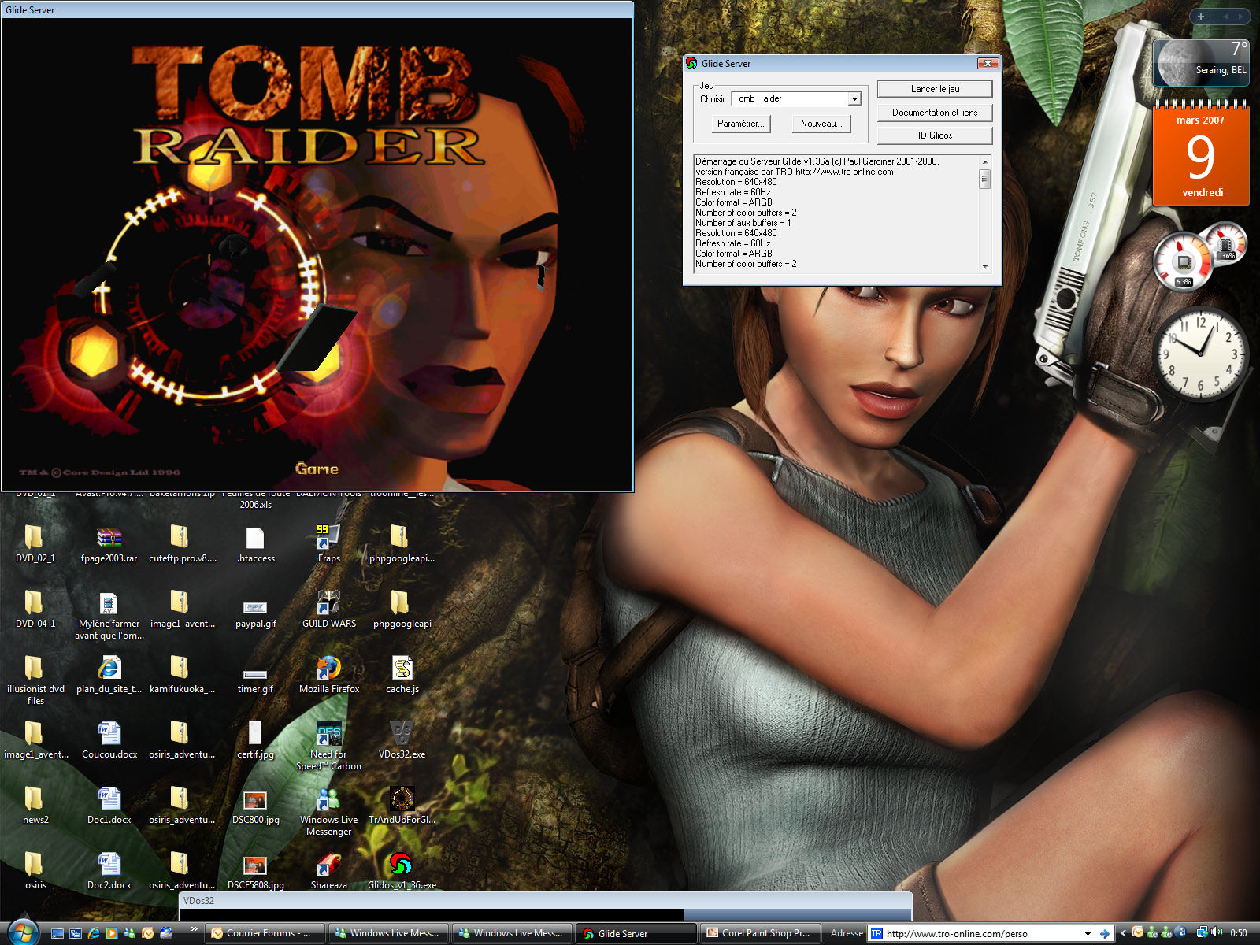Open the illusionist dvd files folder
This screenshot has width=1260, height=945.
pyautogui.click(x=35, y=680)
